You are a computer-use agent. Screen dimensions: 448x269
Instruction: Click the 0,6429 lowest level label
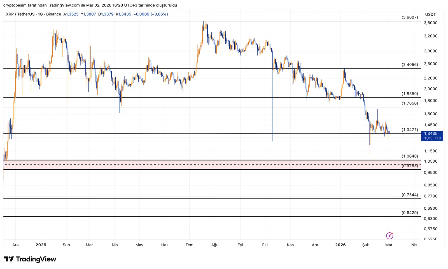pyautogui.click(x=410, y=213)
